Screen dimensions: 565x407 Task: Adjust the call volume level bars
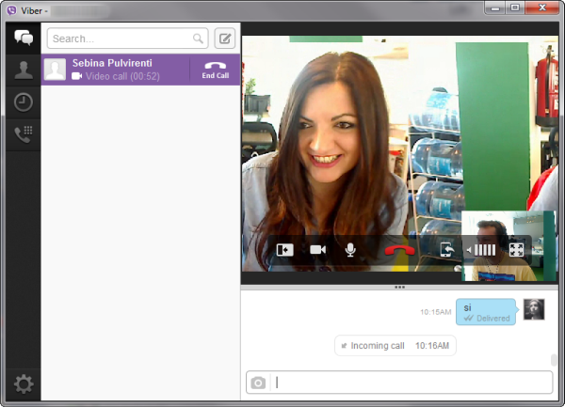tap(482, 249)
